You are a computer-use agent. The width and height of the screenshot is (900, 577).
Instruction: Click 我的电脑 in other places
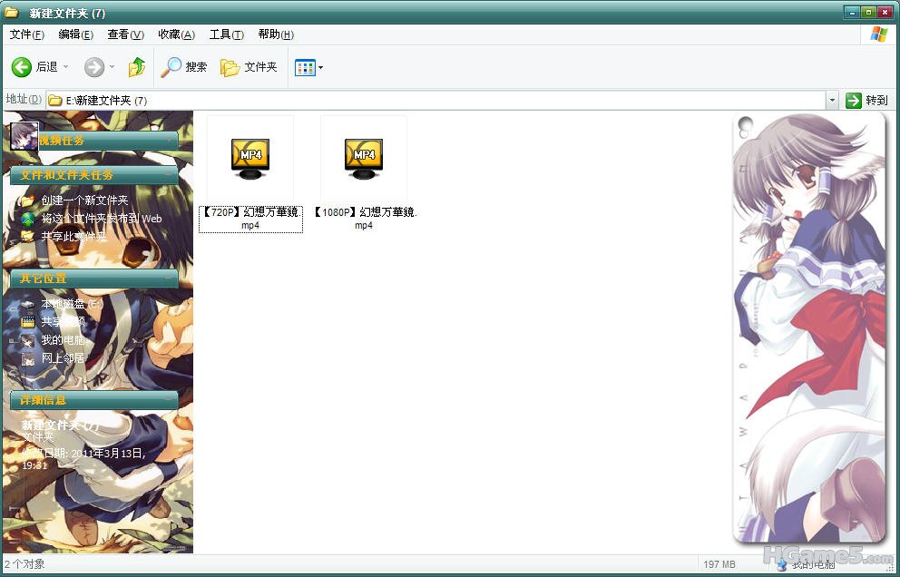point(63,340)
